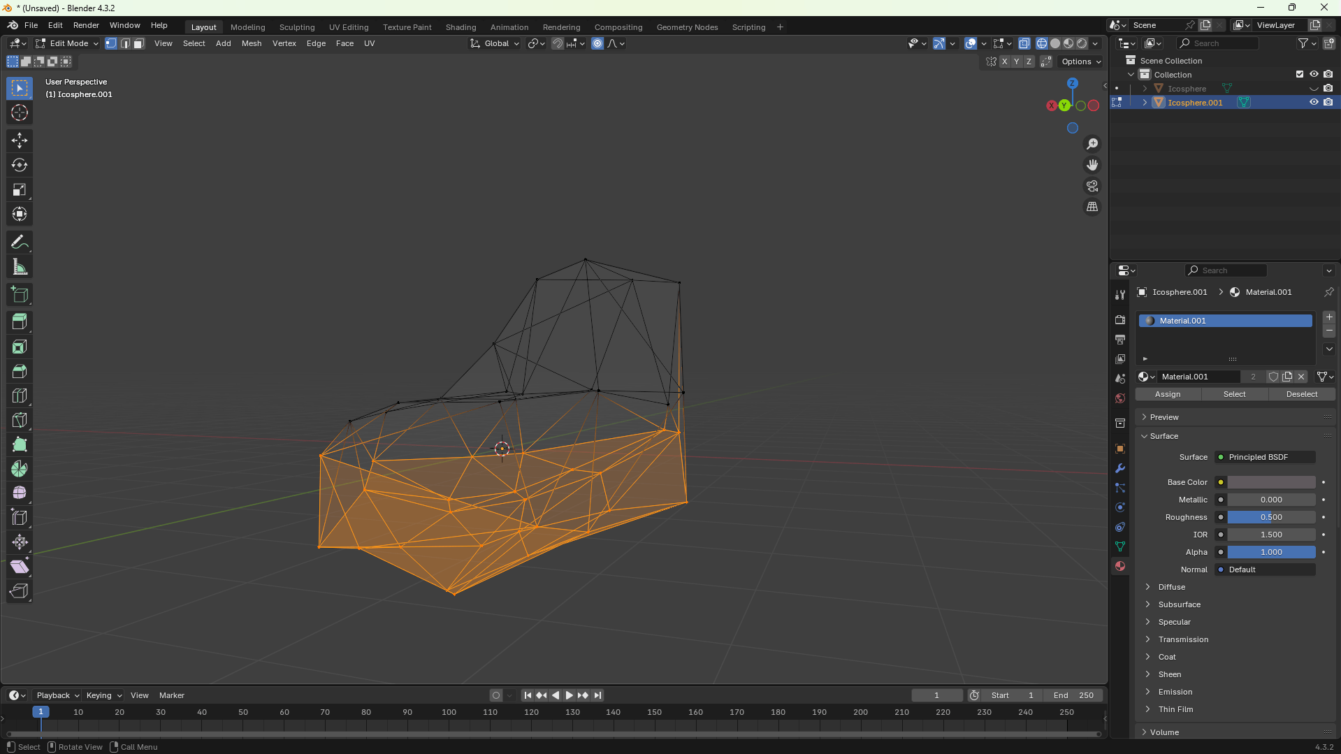Hide Icosphere.001 in viewport
This screenshot has width=1341, height=754.
[1314, 103]
